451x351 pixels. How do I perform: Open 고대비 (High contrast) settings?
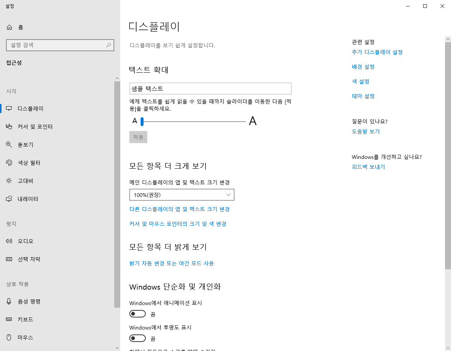[x=24, y=180]
